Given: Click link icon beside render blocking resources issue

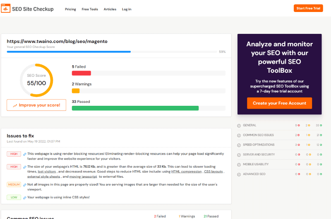Looking at the screenshot, I should tap(24, 154).
